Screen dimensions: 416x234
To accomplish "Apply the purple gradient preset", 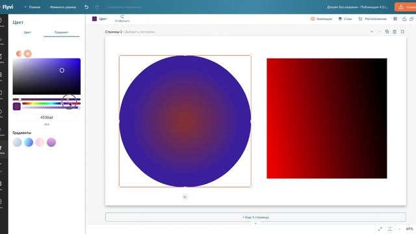I will (51, 142).
